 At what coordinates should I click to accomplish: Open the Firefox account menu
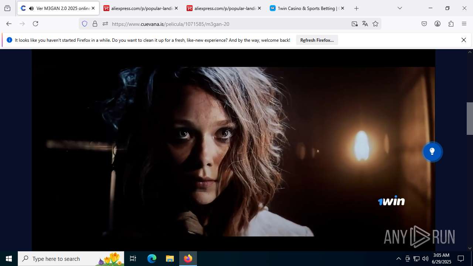pyautogui.click(x=438, y=24)
